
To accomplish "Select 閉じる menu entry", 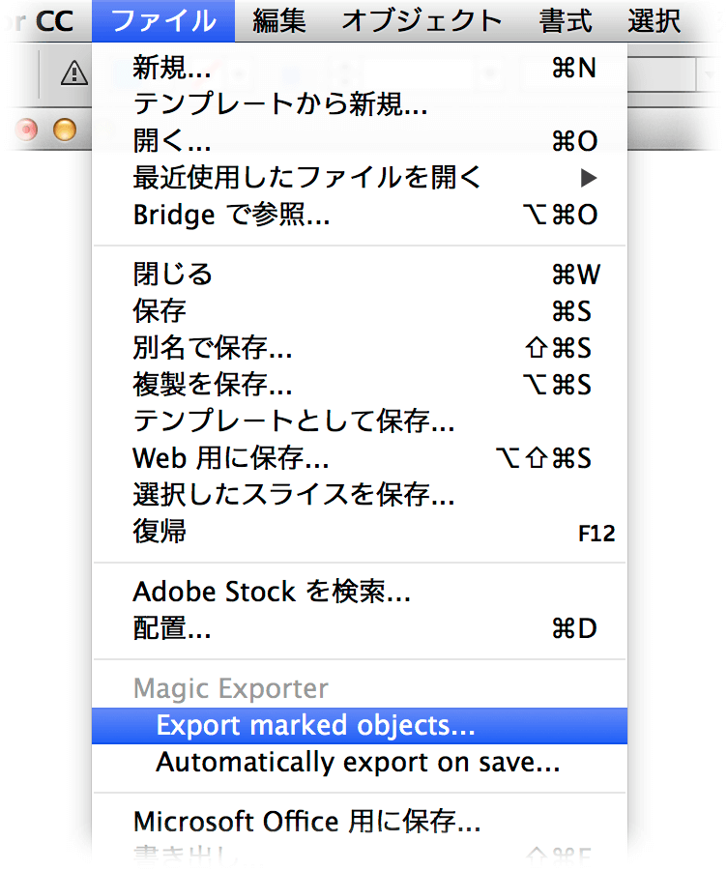I will 173,275.
